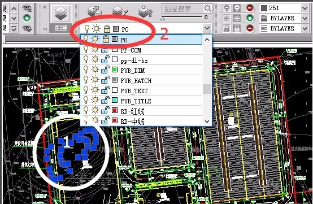Click the layer list scrollbar up arrow
The image size is (313, 204).
(207, 40)
